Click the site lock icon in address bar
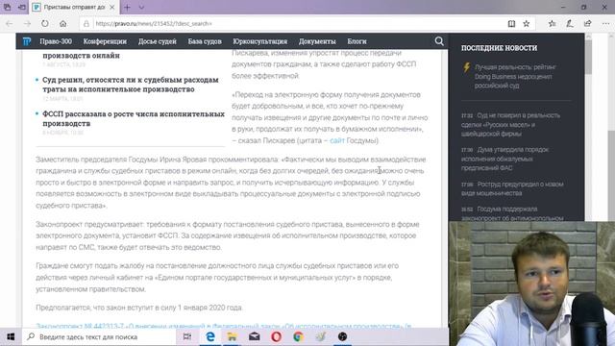This screenshot has width=615, height=346. [x=86, y=23]
